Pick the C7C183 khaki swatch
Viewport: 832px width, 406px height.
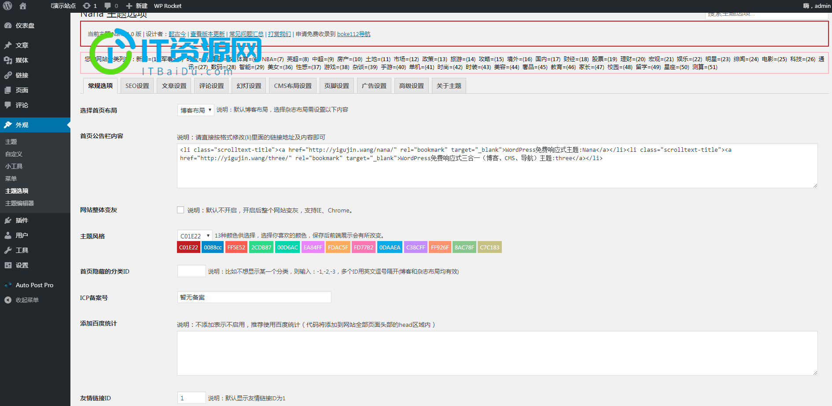click(x=490, y=247)
